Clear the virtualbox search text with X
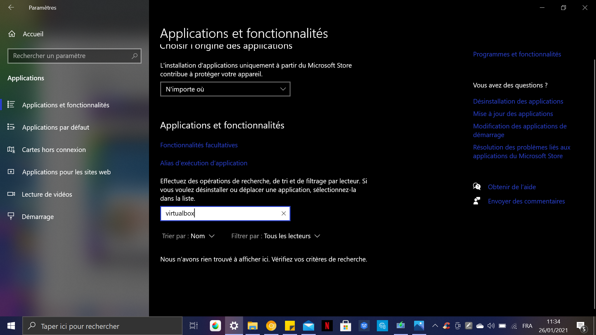 click(x=283, y=213)
